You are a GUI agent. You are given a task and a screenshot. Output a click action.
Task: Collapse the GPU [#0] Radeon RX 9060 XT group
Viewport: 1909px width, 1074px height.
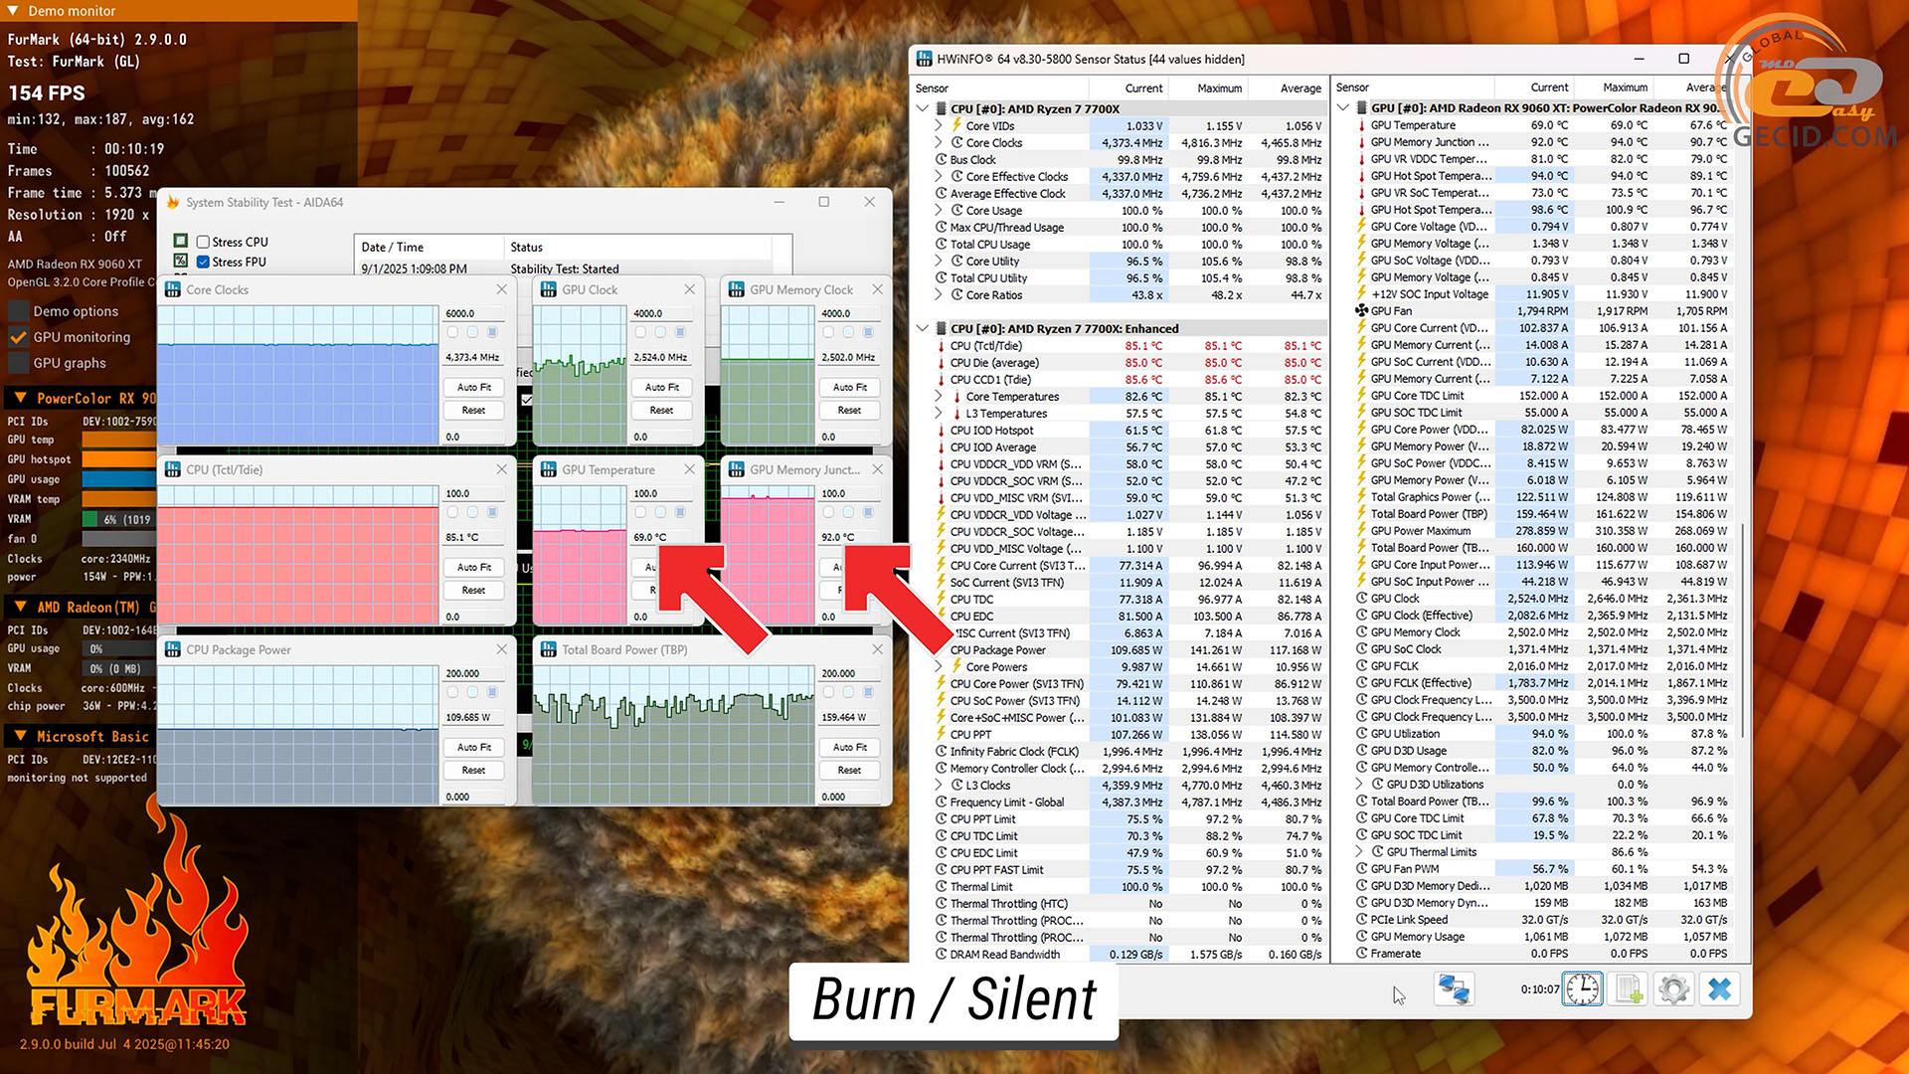[x=1343, y=107]
